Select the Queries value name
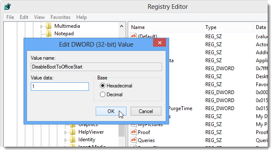 [146, 140]
